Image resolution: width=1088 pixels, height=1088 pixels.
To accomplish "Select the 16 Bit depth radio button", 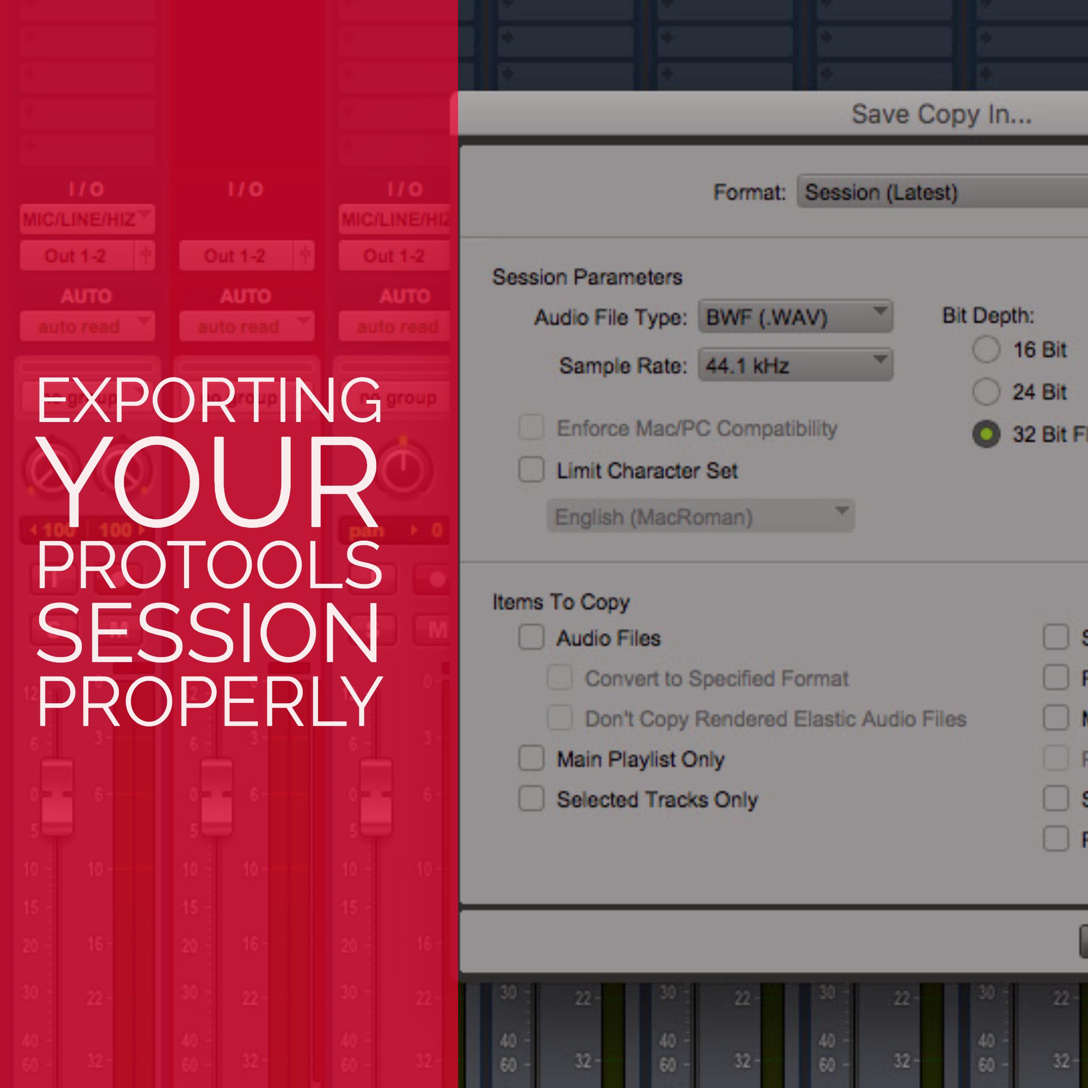I will click(986, 350).
